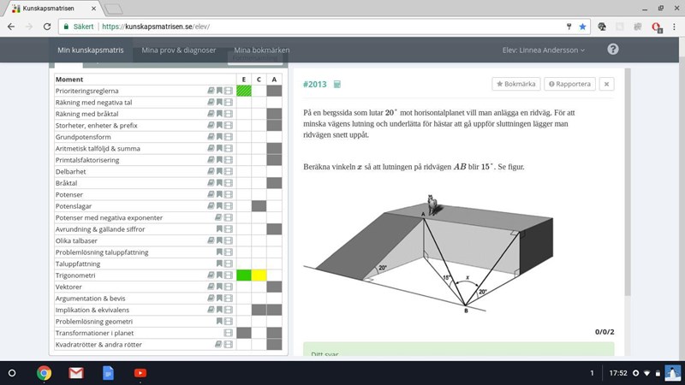This screenshot has height=385, width=685.
Task: Select the striped E cell for Prioriteringsreglerna
Action: [x=244, y=90]
